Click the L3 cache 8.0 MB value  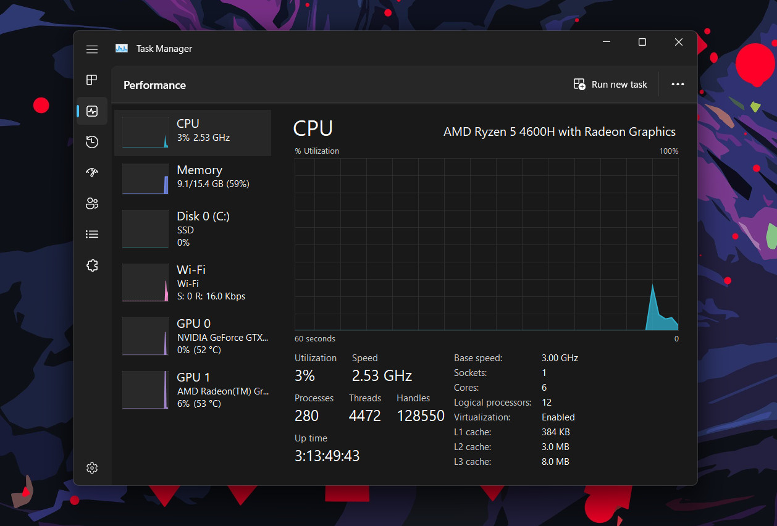click(555, 462)
